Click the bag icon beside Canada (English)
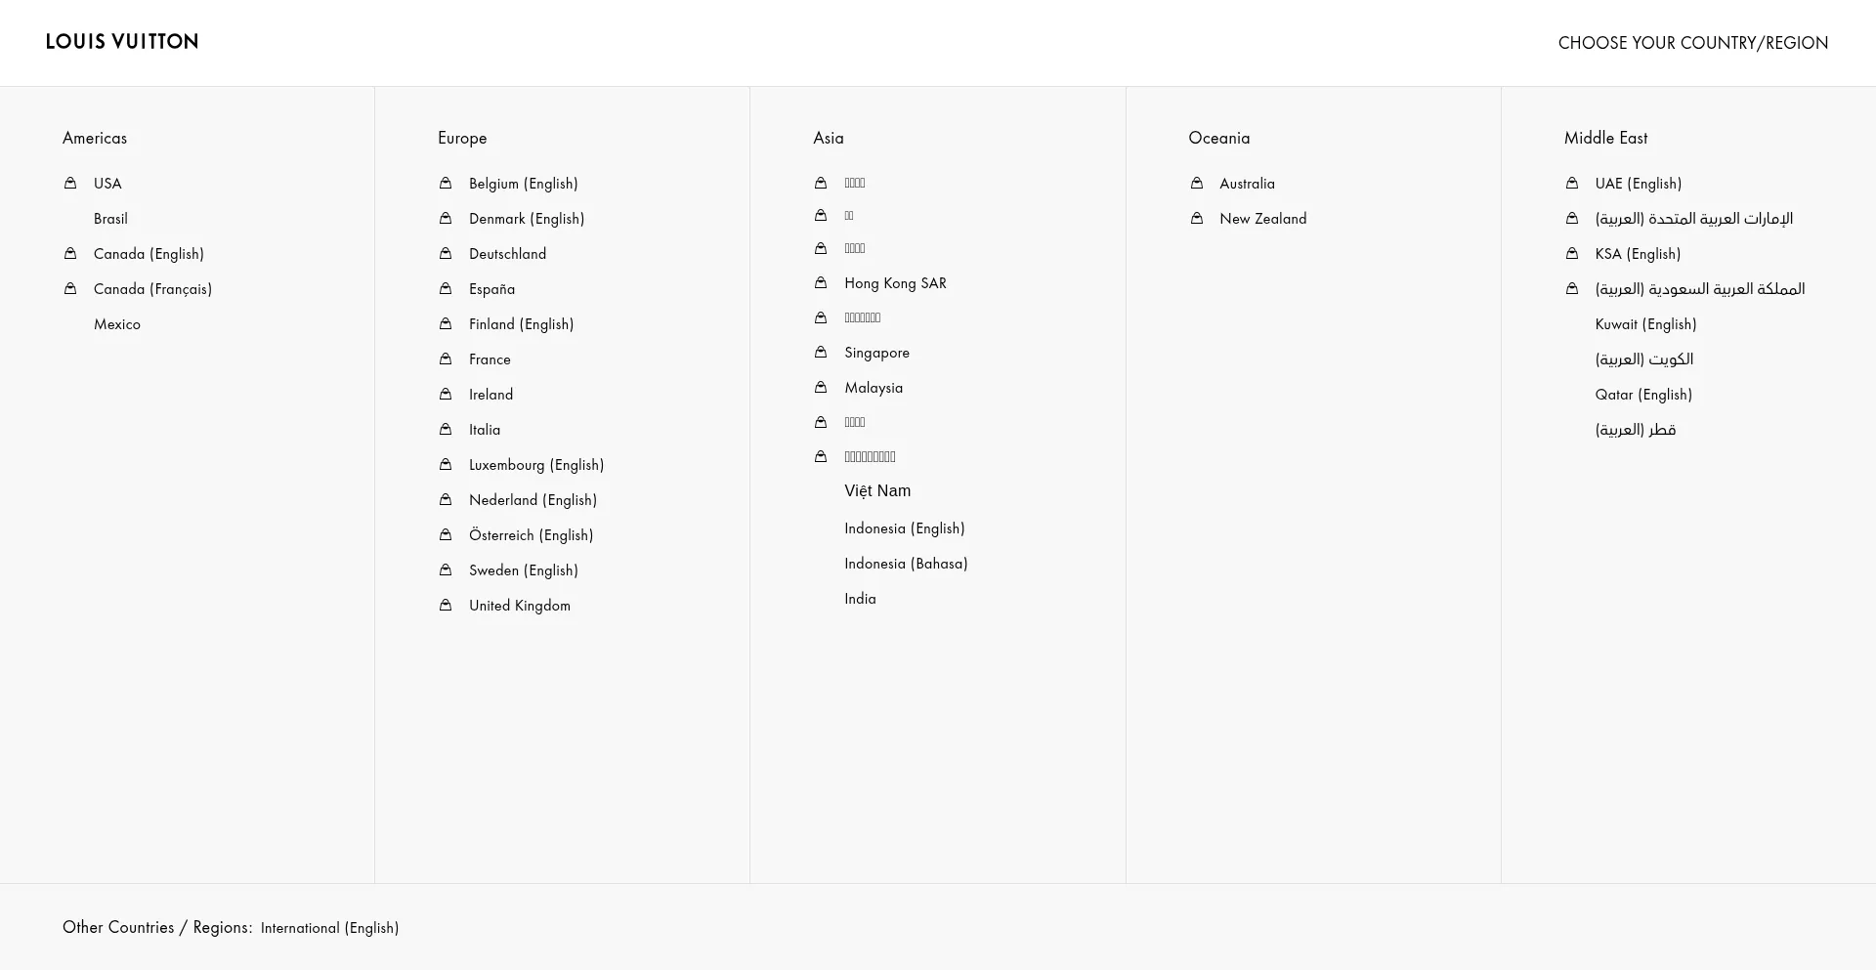Screen dimensions: 1876x970 pyautogui.click(x=70, y=253)
